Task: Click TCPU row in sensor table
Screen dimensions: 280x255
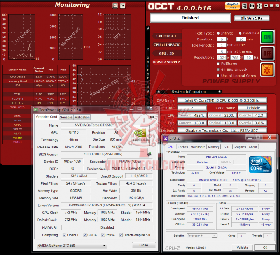Action: (x=36, y=94)
